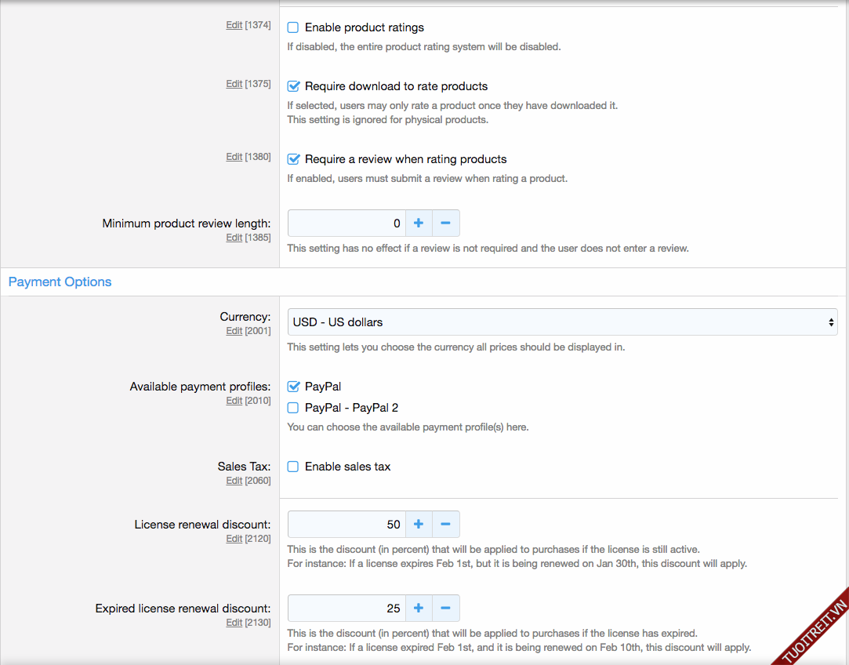
Task: Uncheck the PayPal payment profile
Action: (x=293, y=387)
